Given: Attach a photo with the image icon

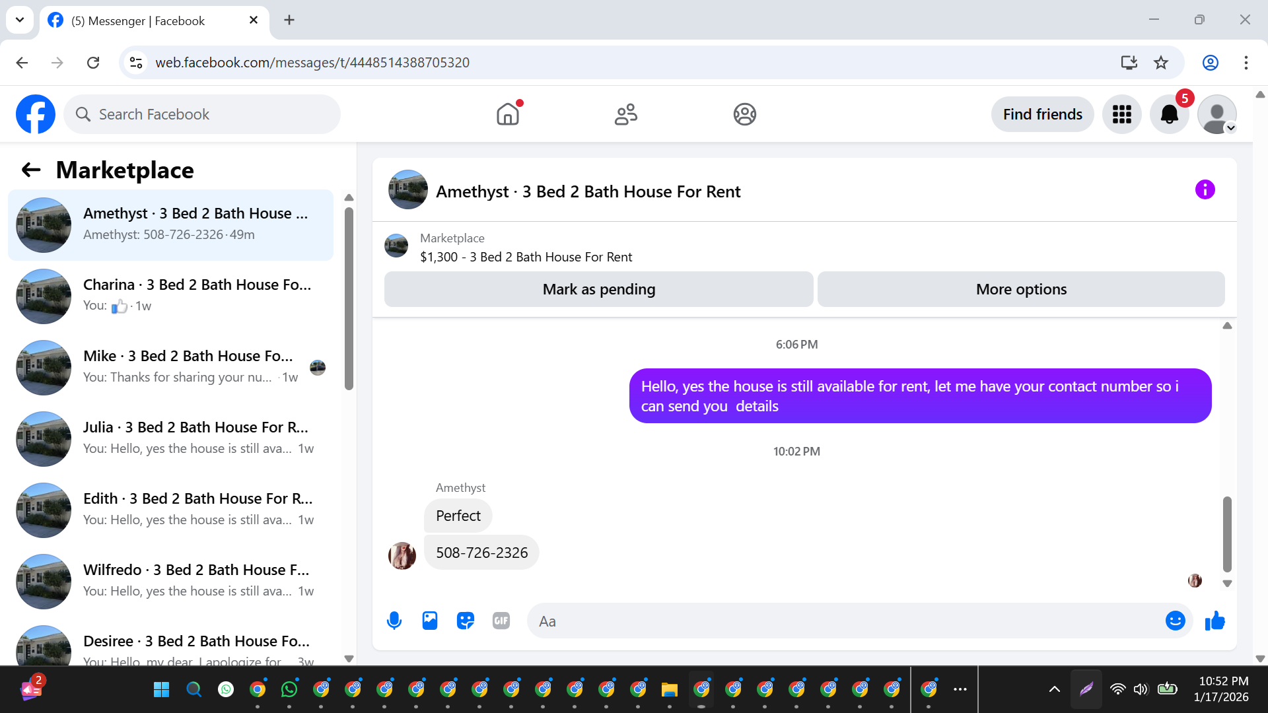Looking at the screenshot, I should tap(430, 621).
